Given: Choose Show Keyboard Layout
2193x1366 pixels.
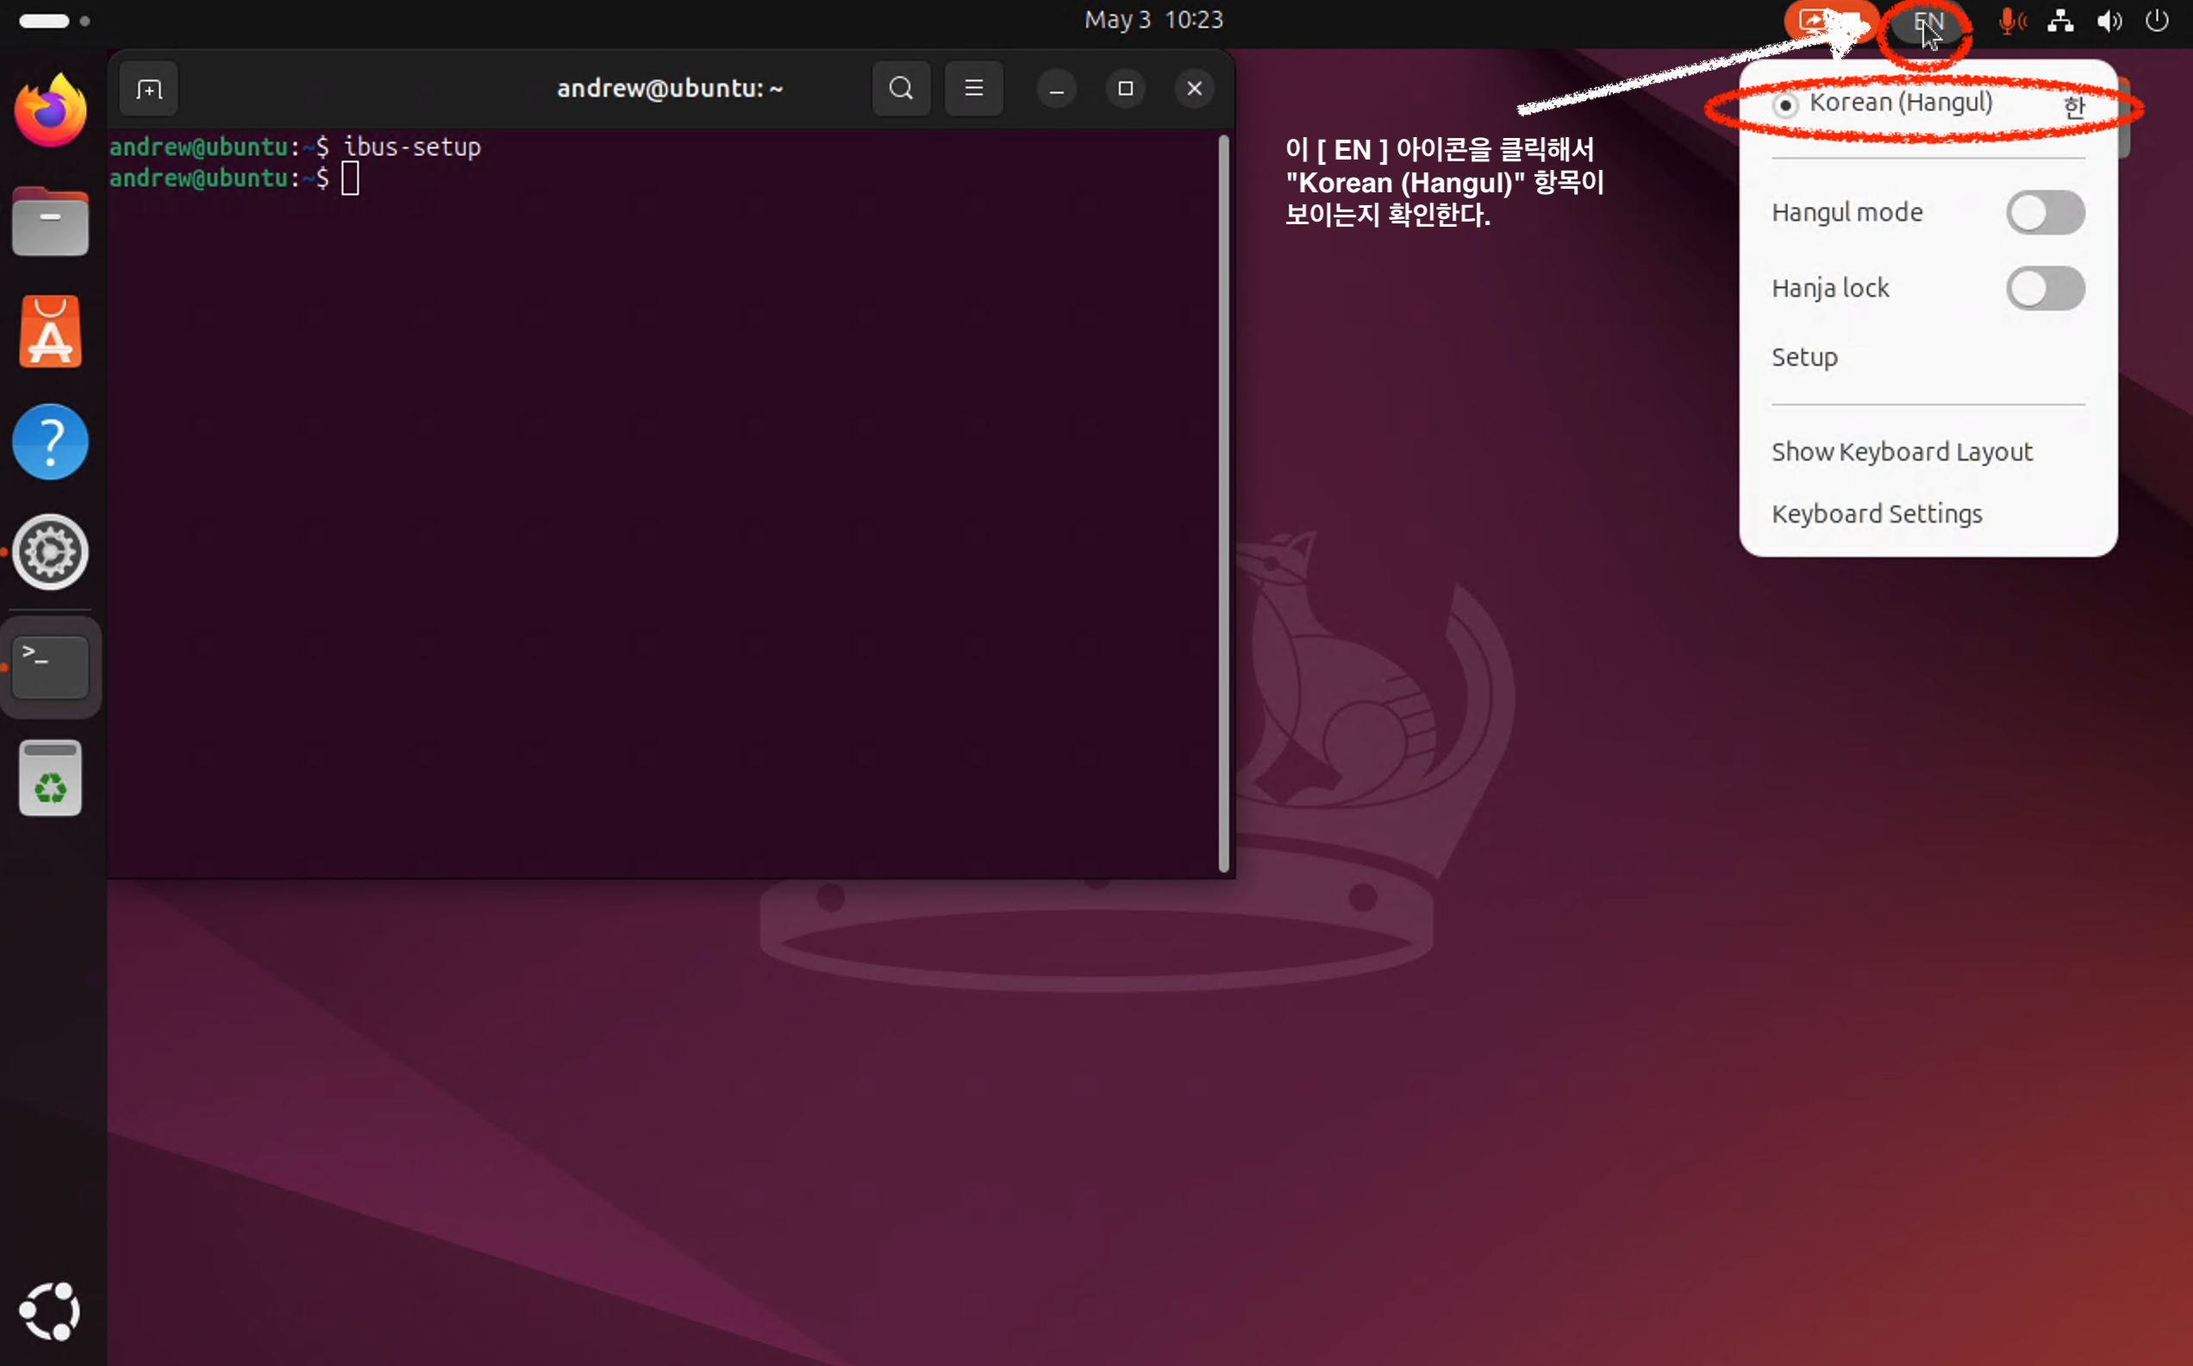Looking at the screenshot, I should click(1902, 452).
